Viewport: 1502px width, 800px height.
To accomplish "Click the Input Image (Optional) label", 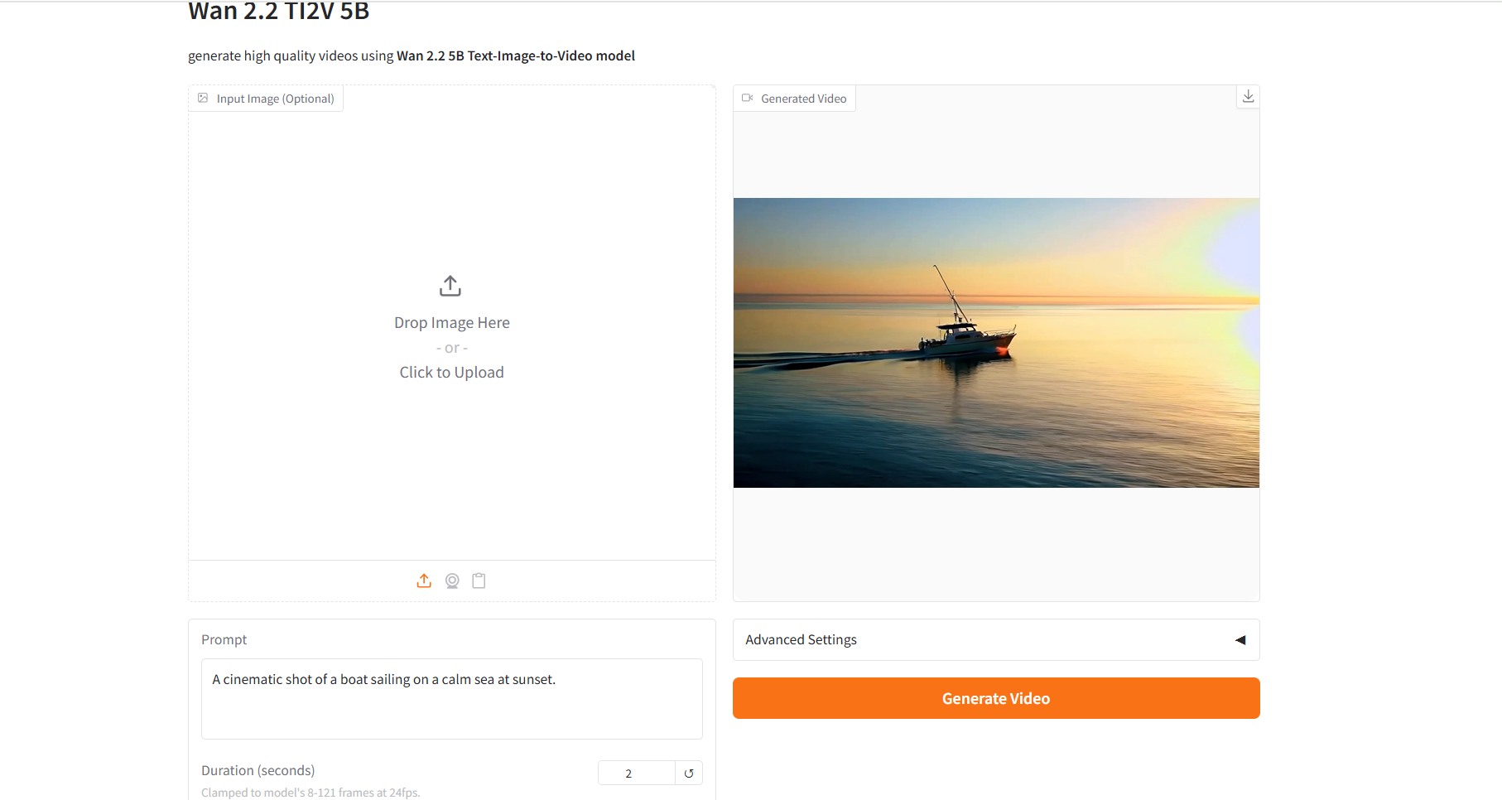I will (x=276, y=99).
